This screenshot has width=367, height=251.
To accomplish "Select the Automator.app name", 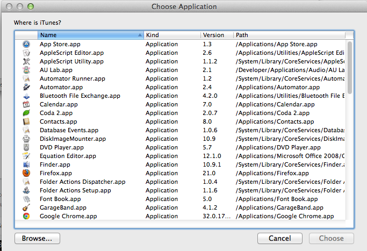I will click(61, 87).
